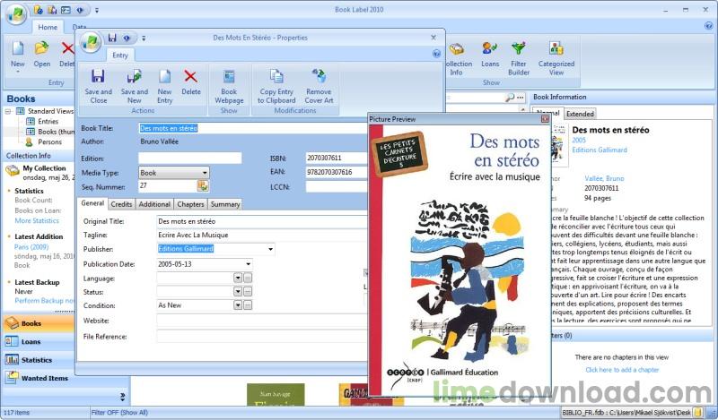Open the Language dropdown arrow
Screen dimensions: 718x420
coord(238,278)
